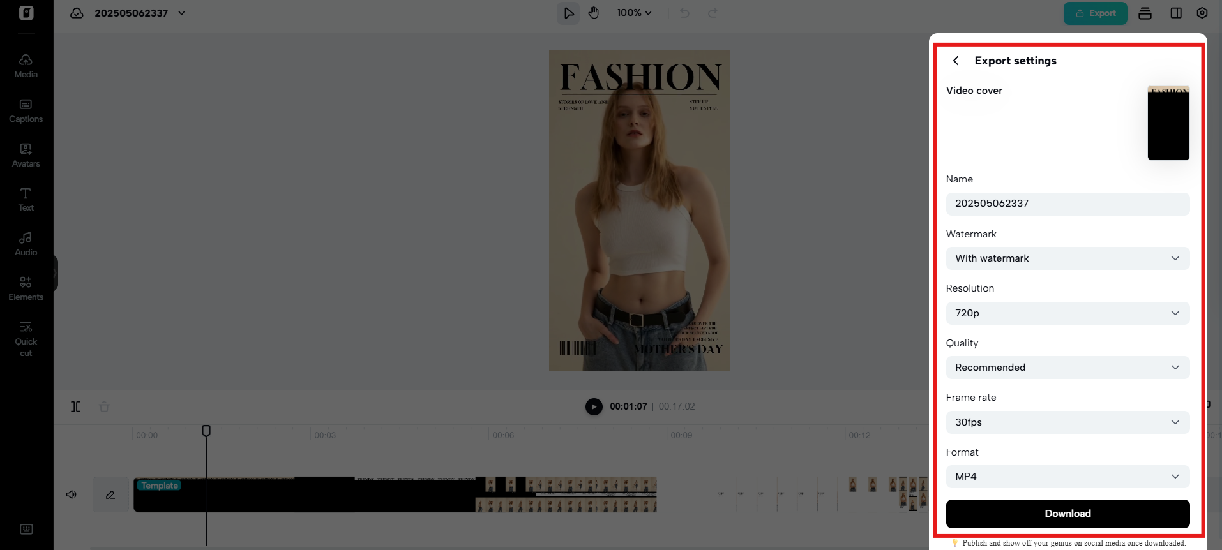Viewport: 1222px width, 550px height.
Task: Click the 00:03 timeline ruler mark
Action: 325,435
